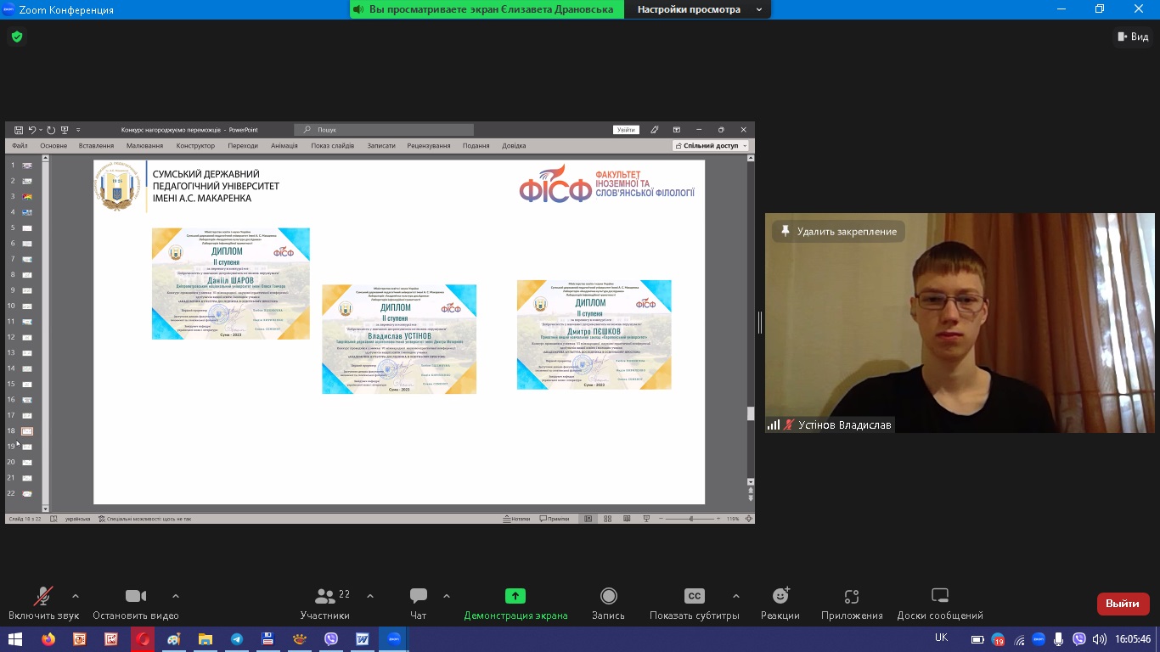Viewport: 1160px width, 652px height.
Task: Start recording with the Запись button
Action: [608, 604]
